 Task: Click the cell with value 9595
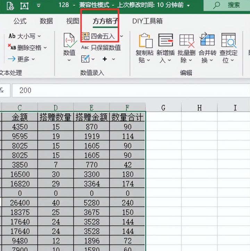(20, 136)
